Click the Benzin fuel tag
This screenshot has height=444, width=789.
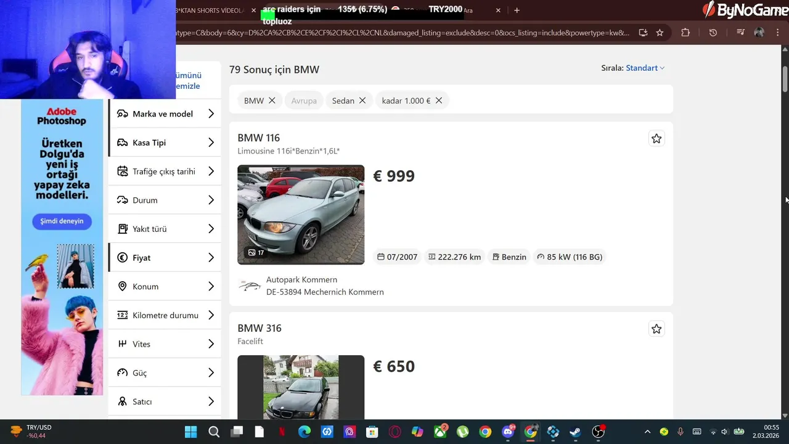tap(509, 257)
